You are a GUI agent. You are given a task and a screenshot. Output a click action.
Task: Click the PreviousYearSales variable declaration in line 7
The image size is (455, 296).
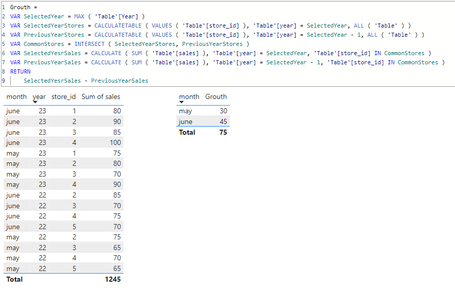coord(52,62)
